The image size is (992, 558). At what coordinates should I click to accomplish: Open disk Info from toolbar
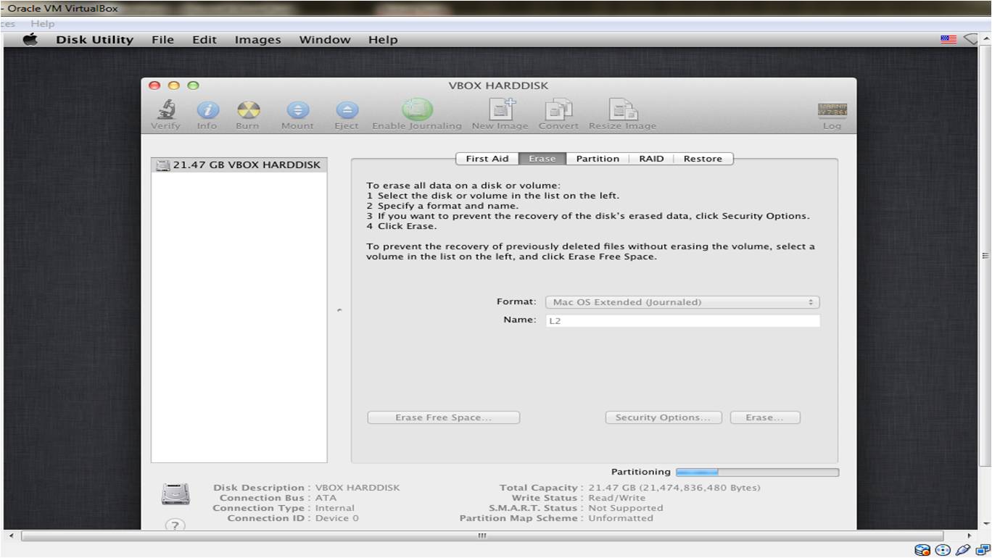[207, 110]
